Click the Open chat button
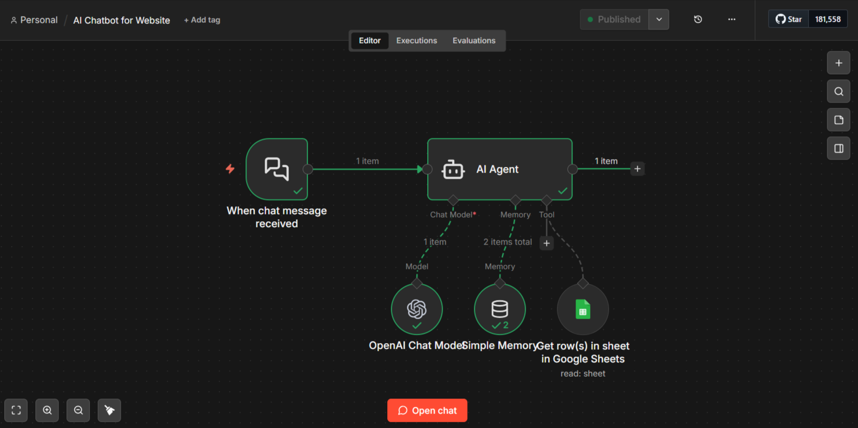This screenshot has height=428, width=858. pos(427,410)
